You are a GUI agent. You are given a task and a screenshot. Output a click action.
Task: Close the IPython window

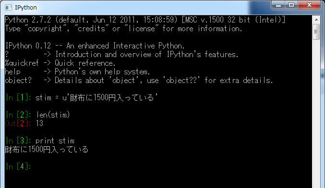point(309,5)
